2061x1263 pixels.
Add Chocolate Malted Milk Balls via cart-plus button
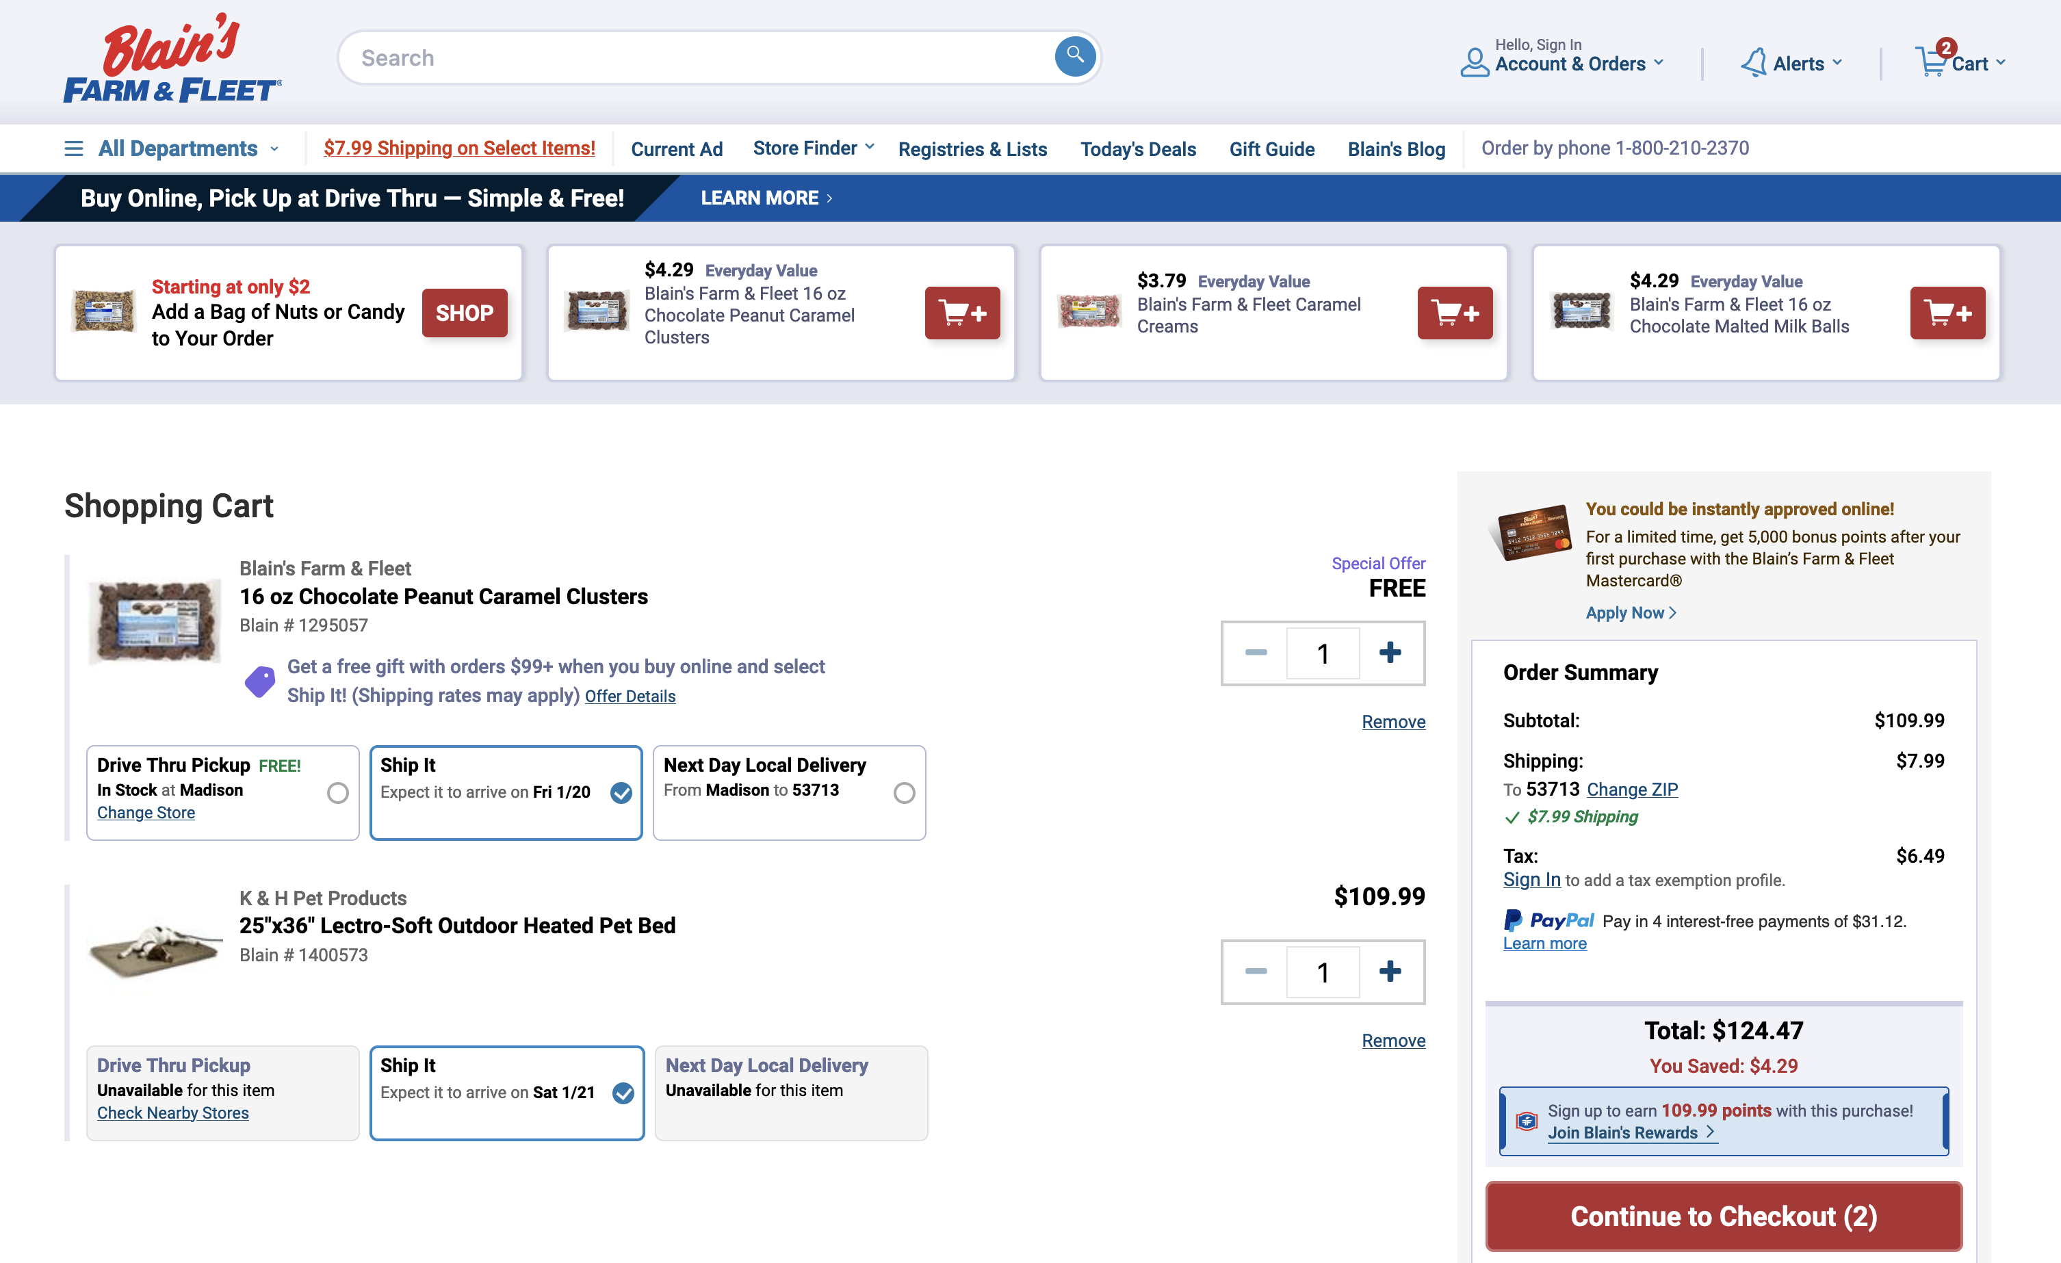point(1947,313)
